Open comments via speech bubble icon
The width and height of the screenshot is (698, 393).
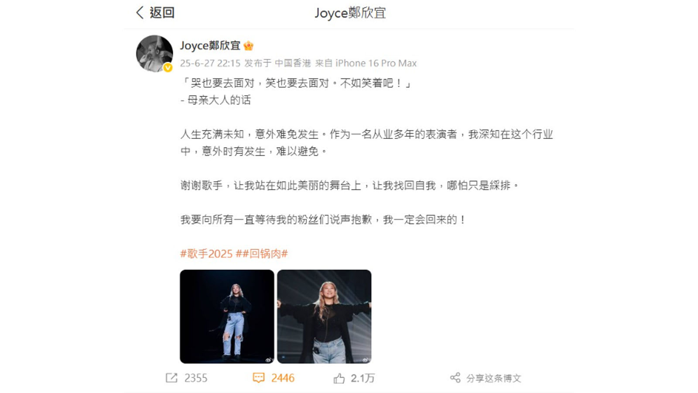[x=259, y=378]
